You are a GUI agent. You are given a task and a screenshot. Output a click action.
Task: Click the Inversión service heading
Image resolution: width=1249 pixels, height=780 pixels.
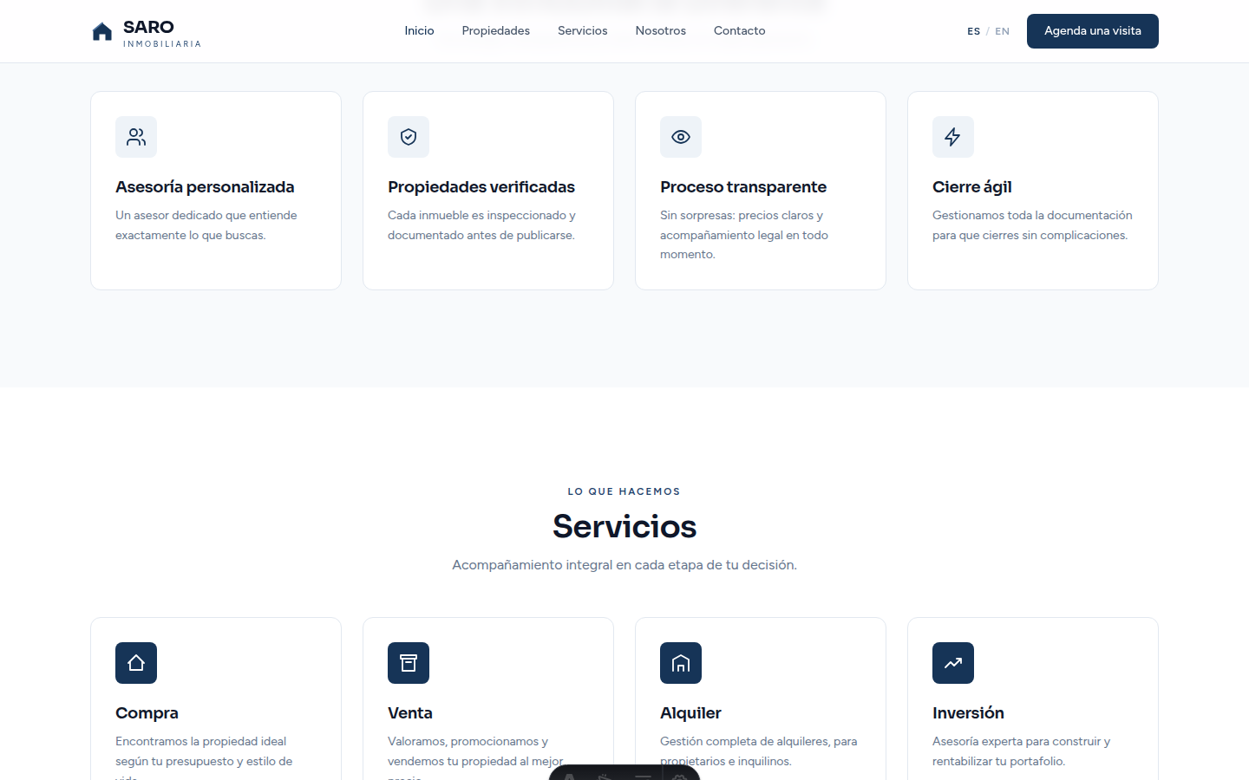coord(968,713)
